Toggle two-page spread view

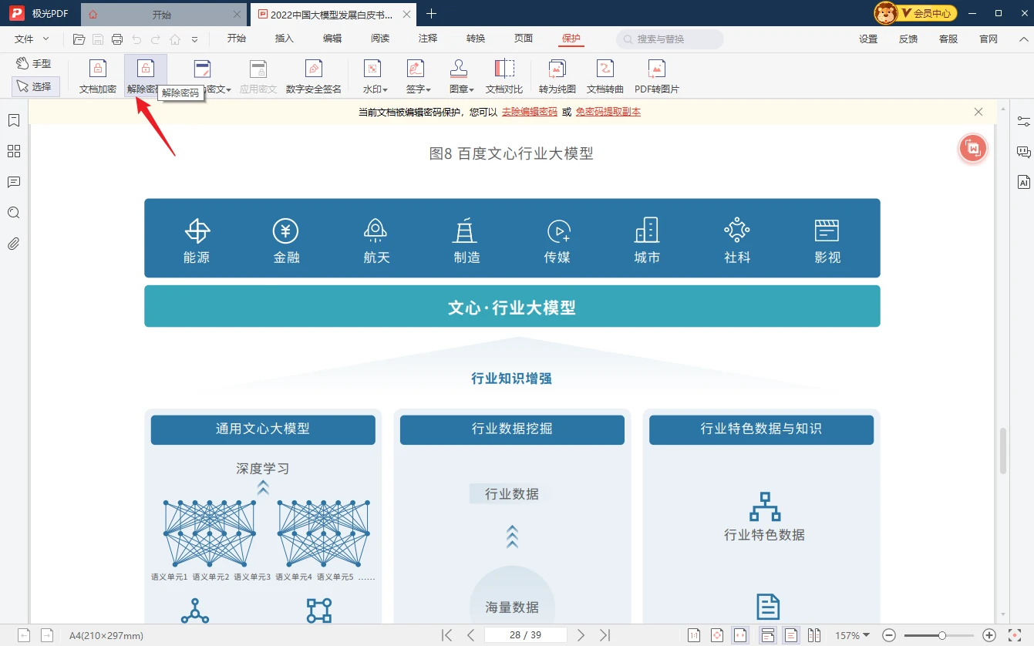pos(814,635)
